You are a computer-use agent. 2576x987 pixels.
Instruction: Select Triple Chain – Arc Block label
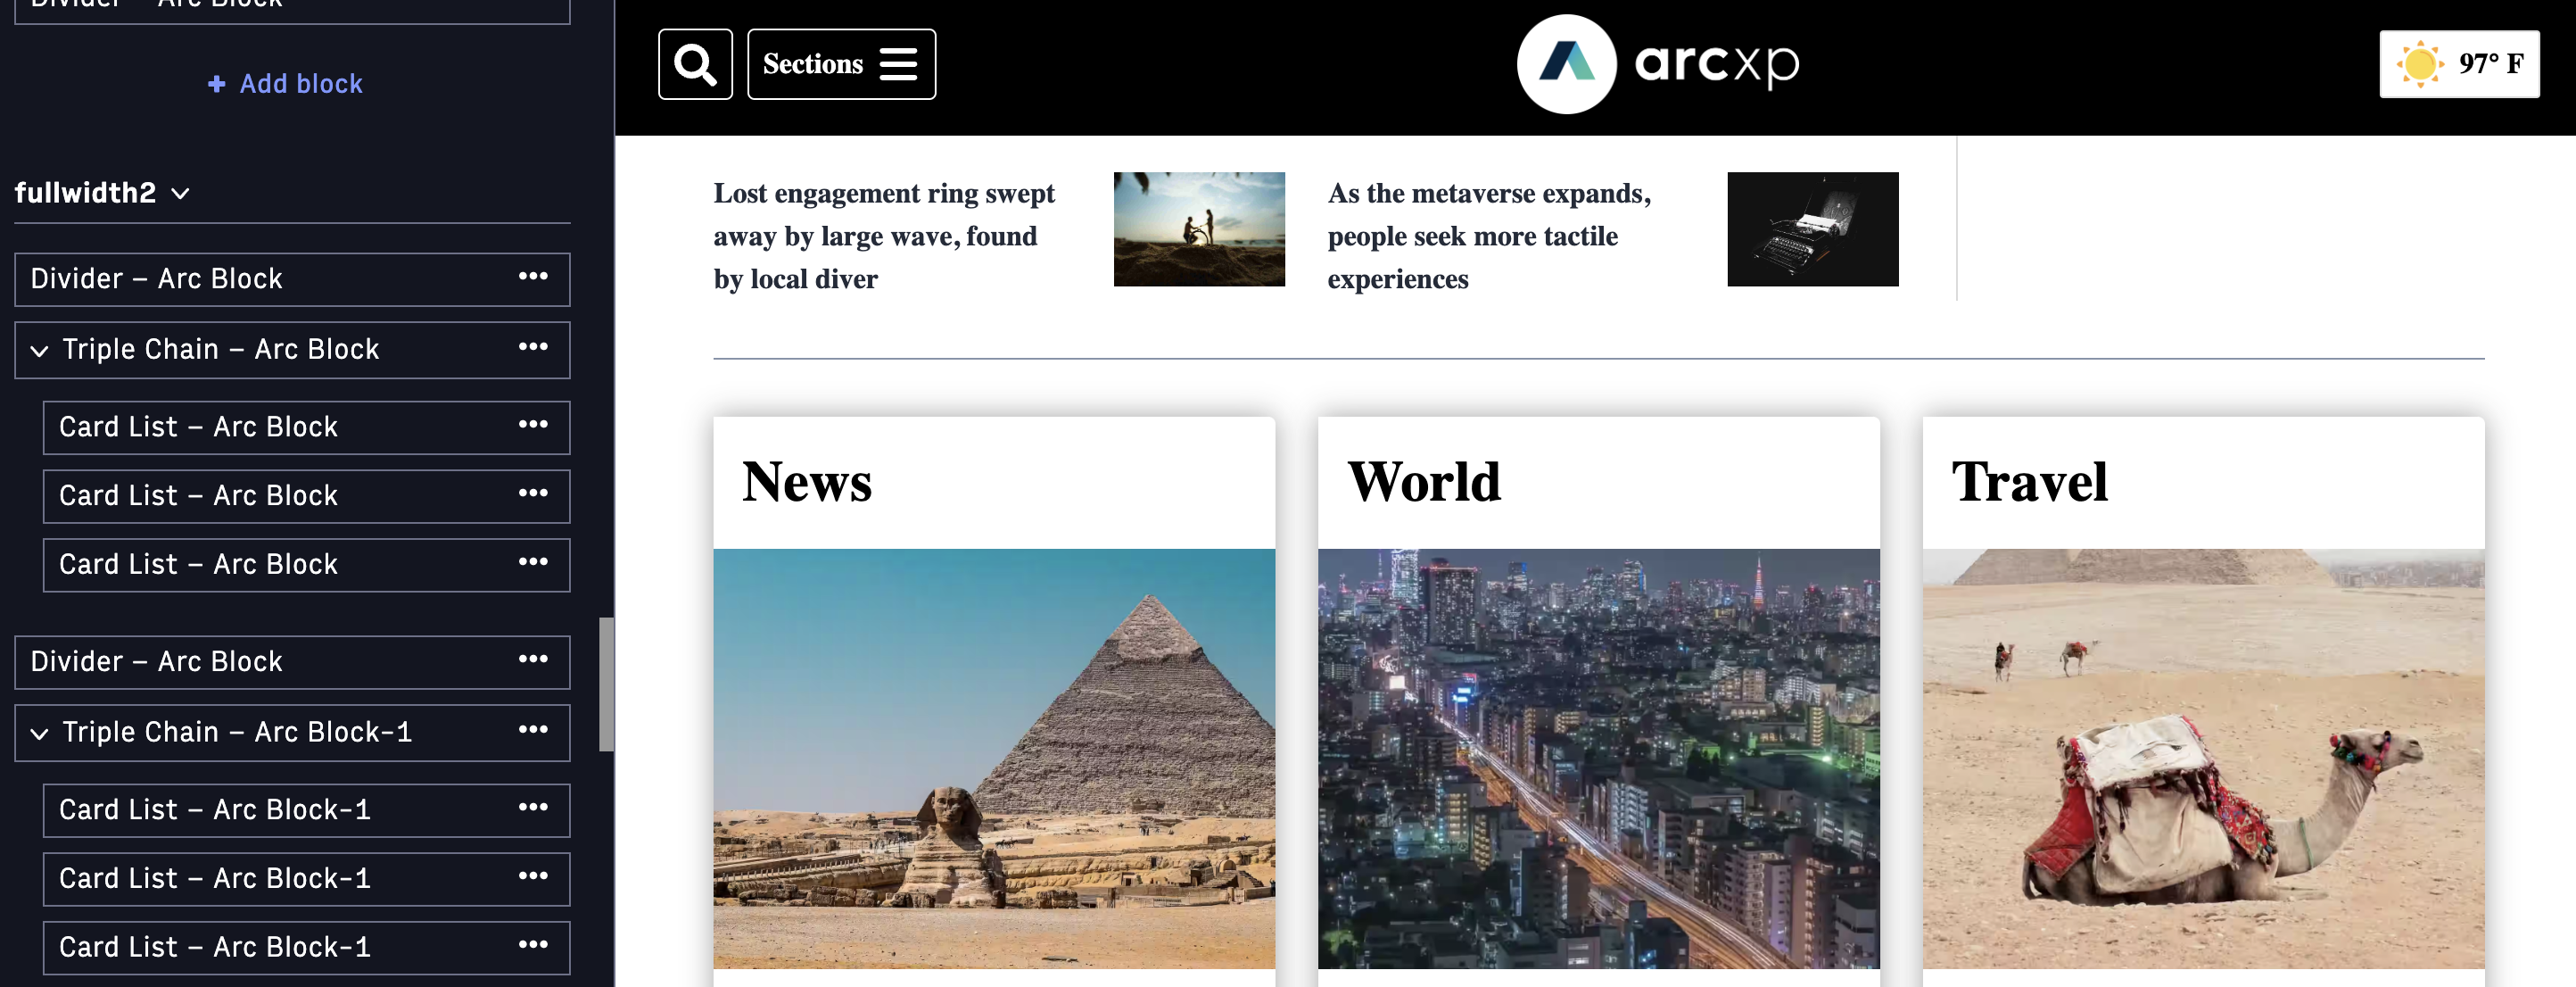click(221, 349)
